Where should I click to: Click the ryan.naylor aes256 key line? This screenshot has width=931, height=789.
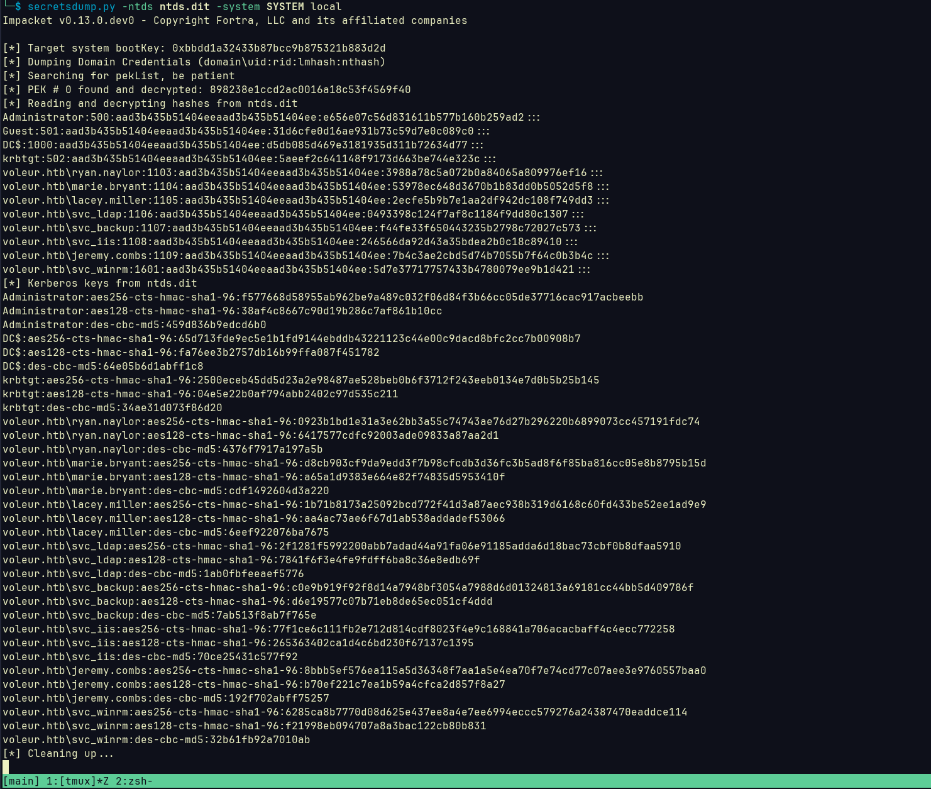click(x=351, y=422)
